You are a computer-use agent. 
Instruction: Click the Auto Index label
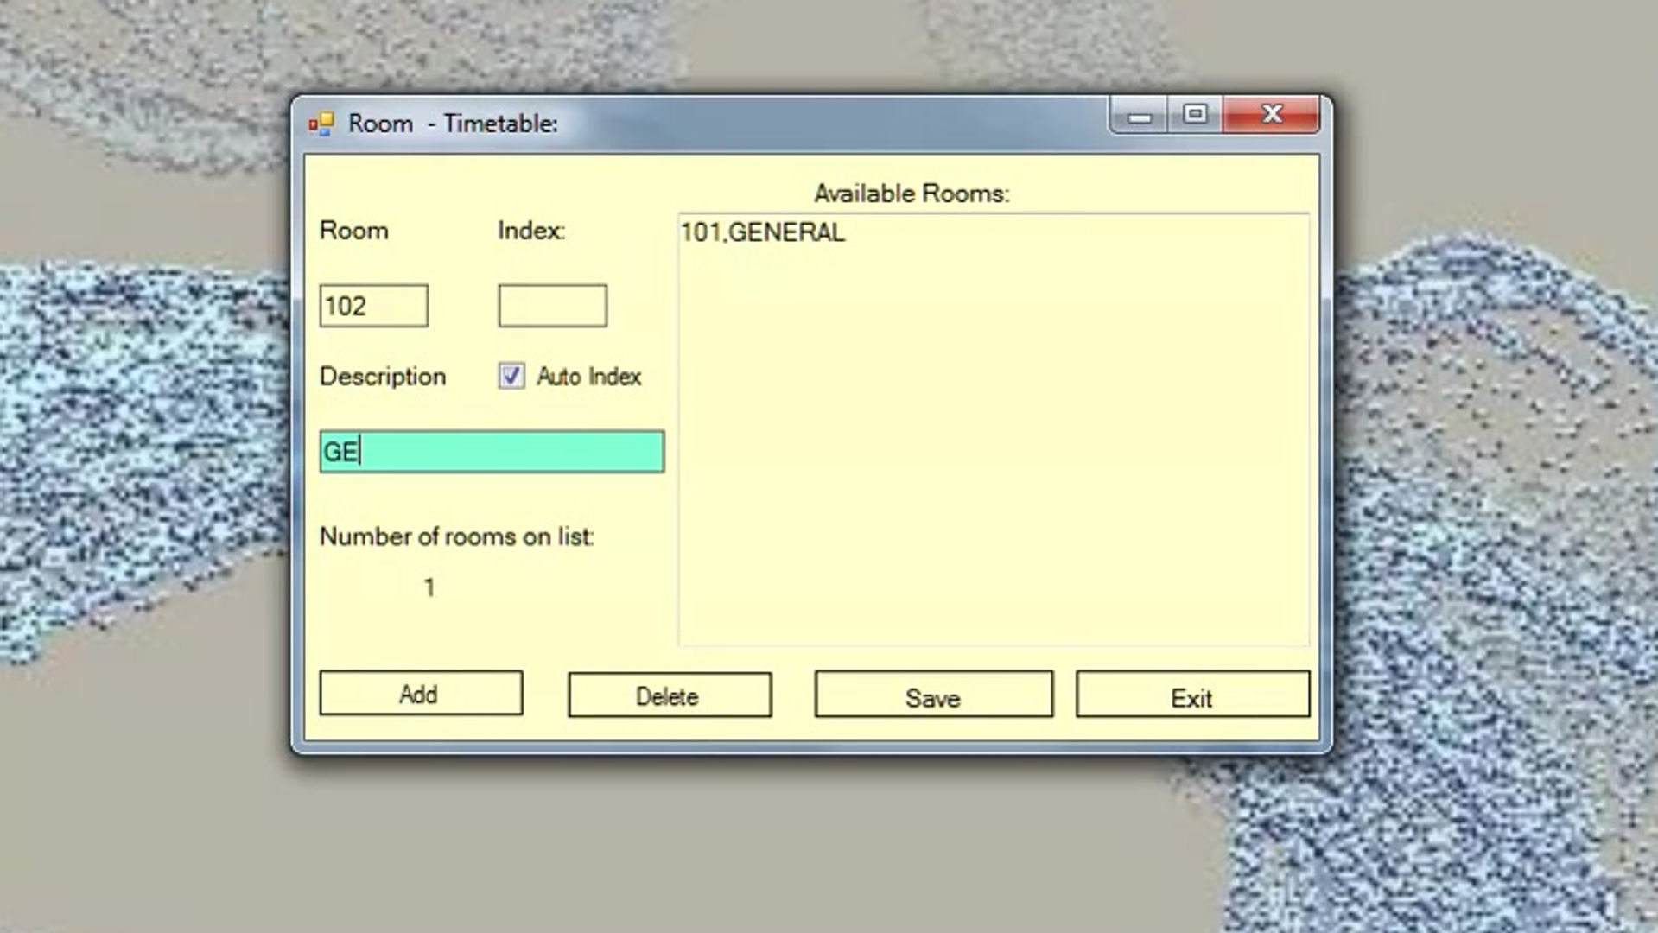tap(588, 377)
